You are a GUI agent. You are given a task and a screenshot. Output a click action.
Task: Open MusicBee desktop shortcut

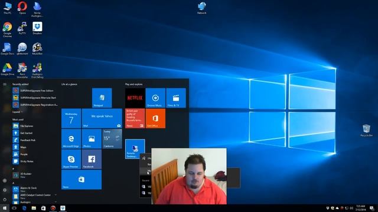pos(37,49)
